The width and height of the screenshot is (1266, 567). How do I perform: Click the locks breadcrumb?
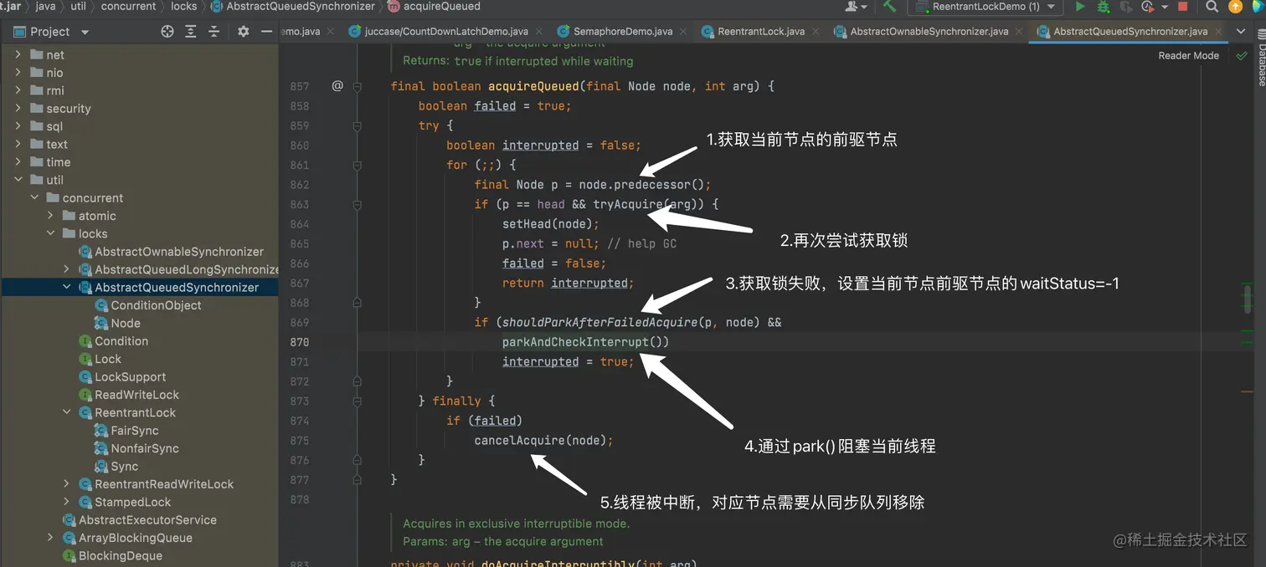coord(183,7)
